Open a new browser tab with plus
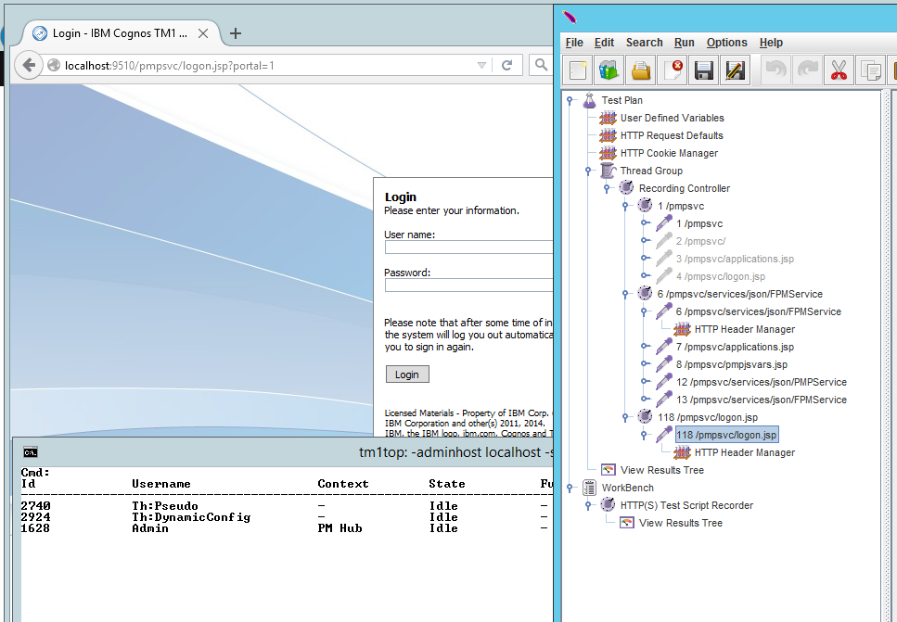 point(235,33)
